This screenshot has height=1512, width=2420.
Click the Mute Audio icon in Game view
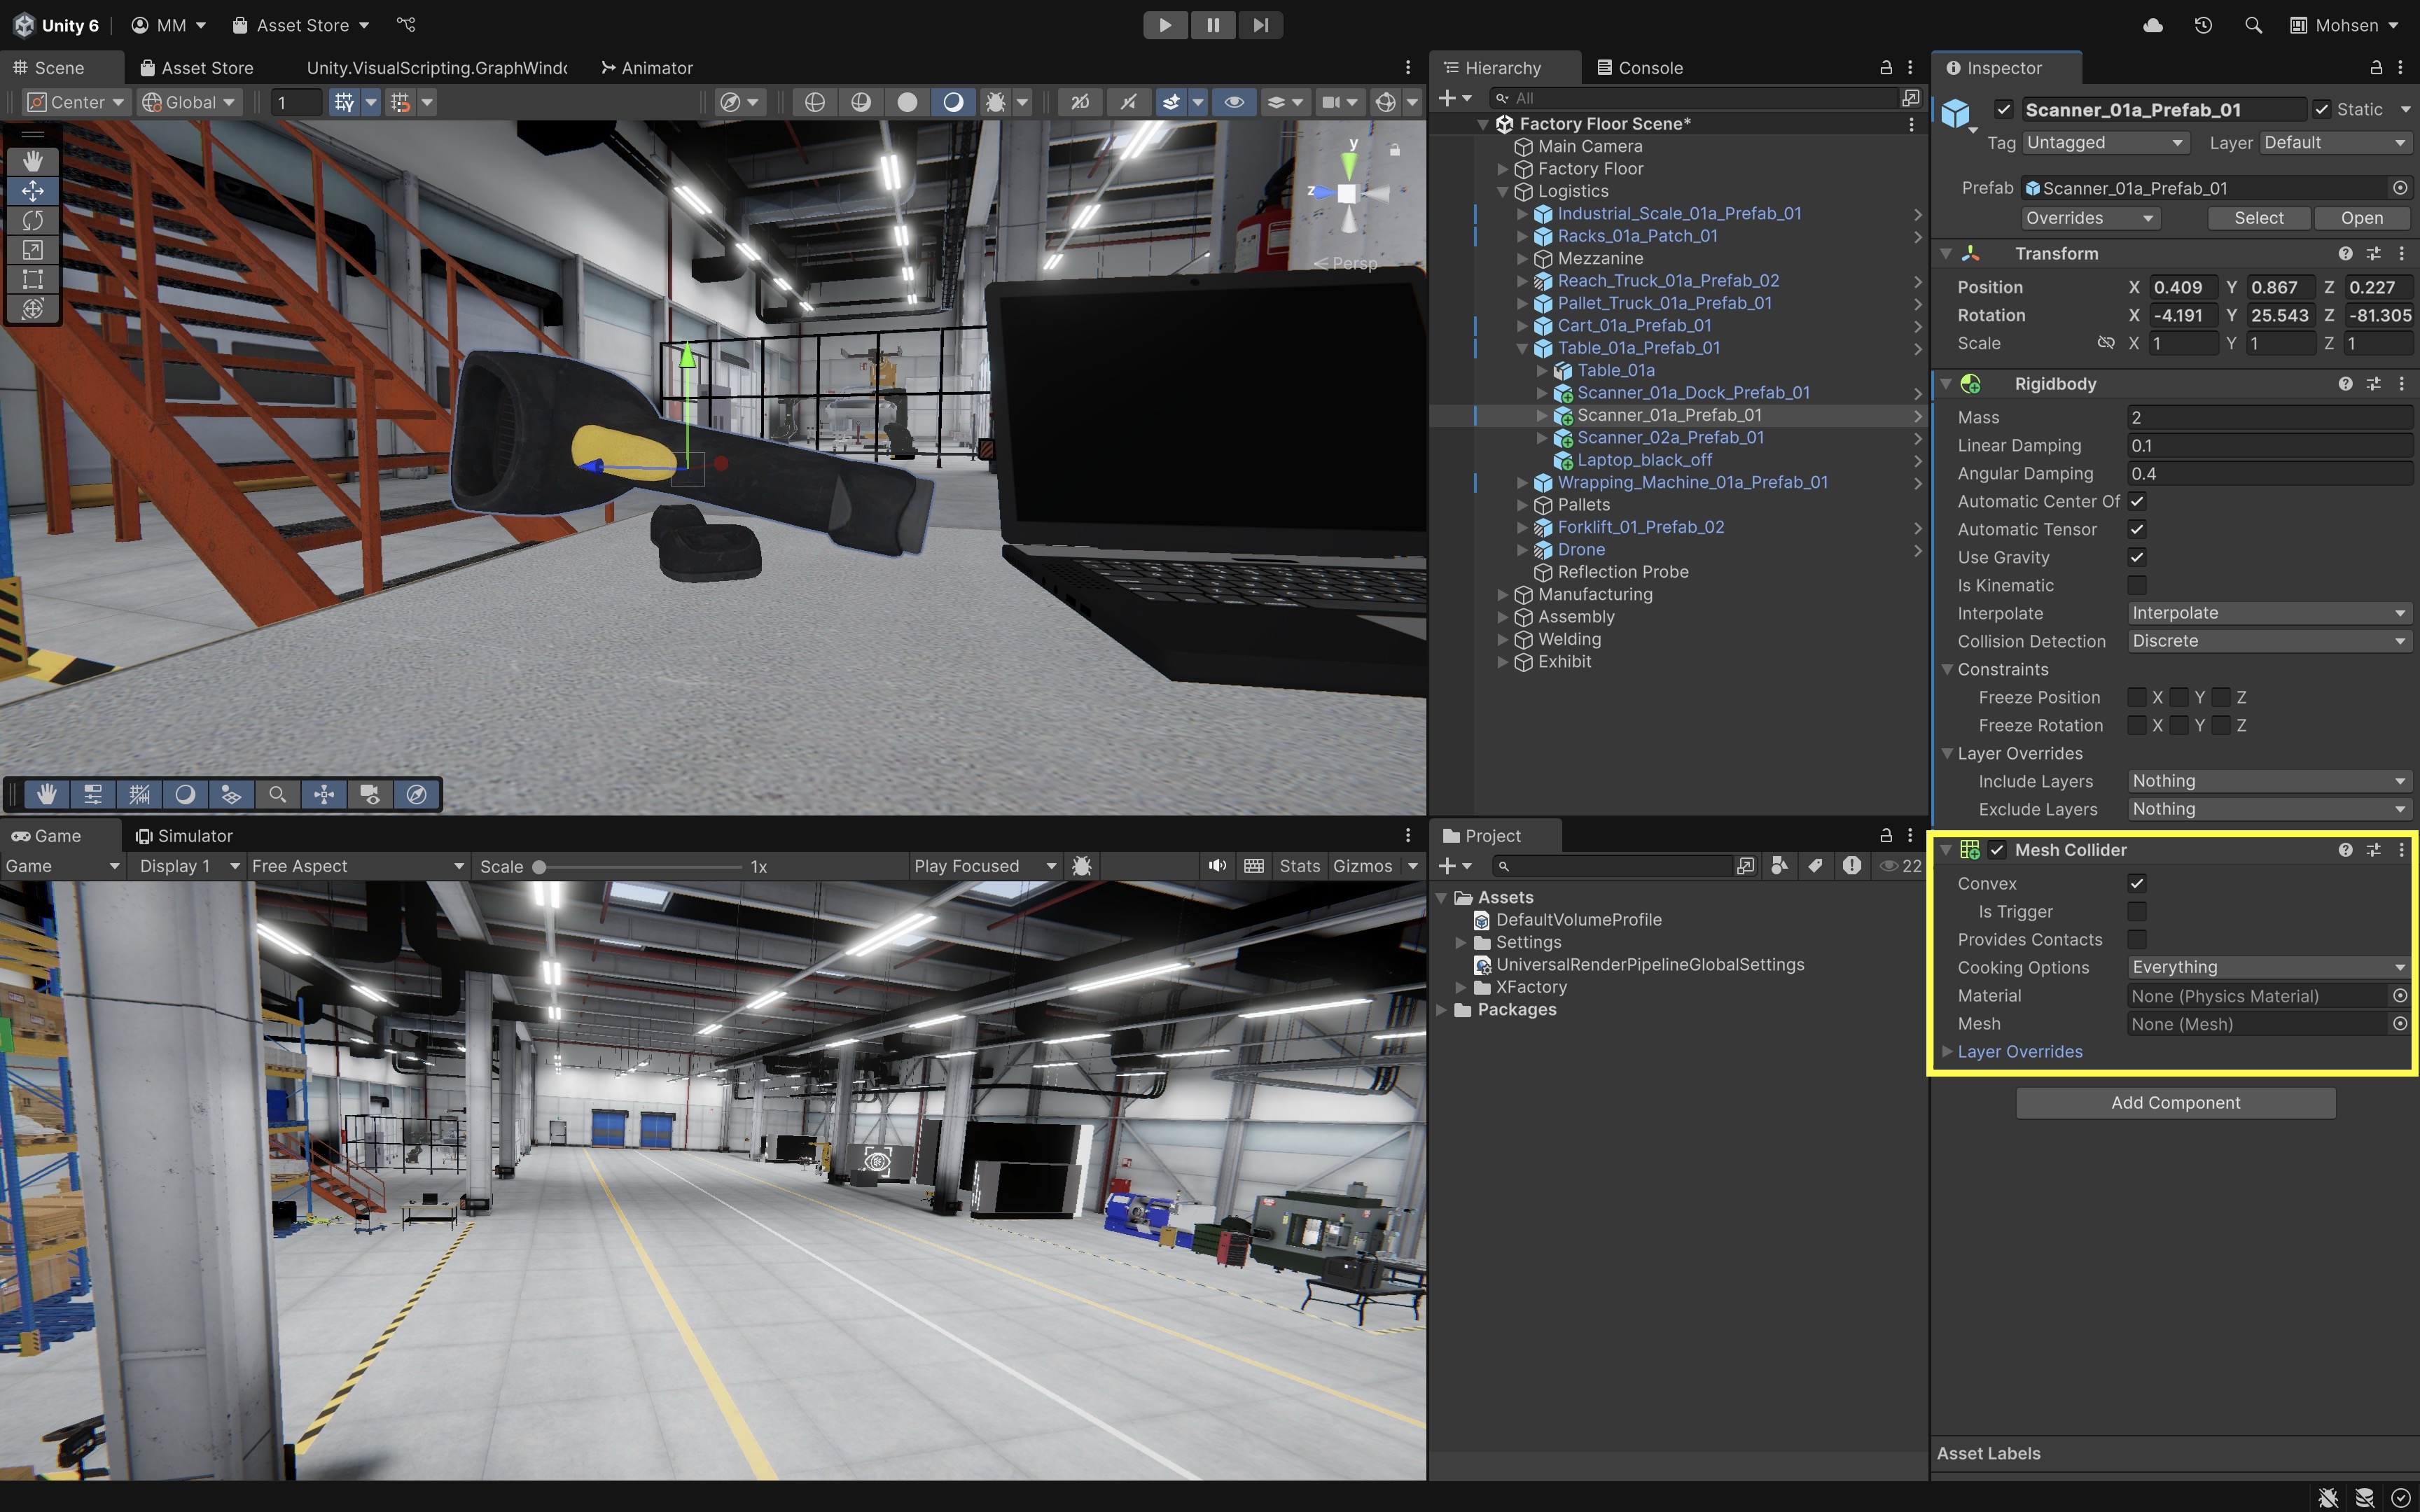pyautogui.click(x=1216, y=866)
